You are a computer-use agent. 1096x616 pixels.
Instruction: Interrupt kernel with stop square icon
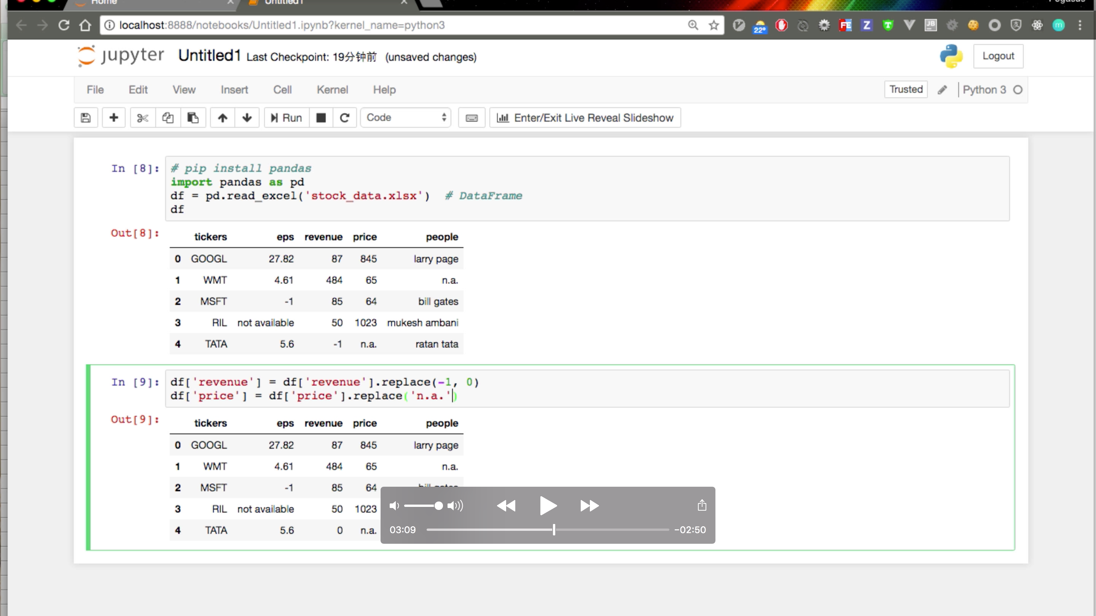click(321, 118)
